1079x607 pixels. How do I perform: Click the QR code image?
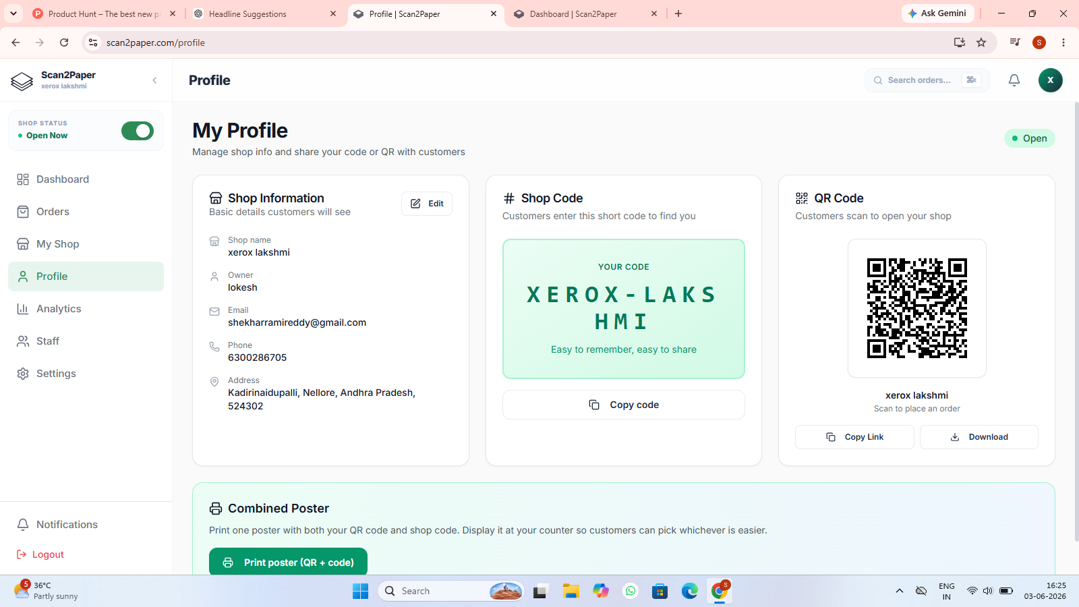pyautogui.click(x=917, y=308)
